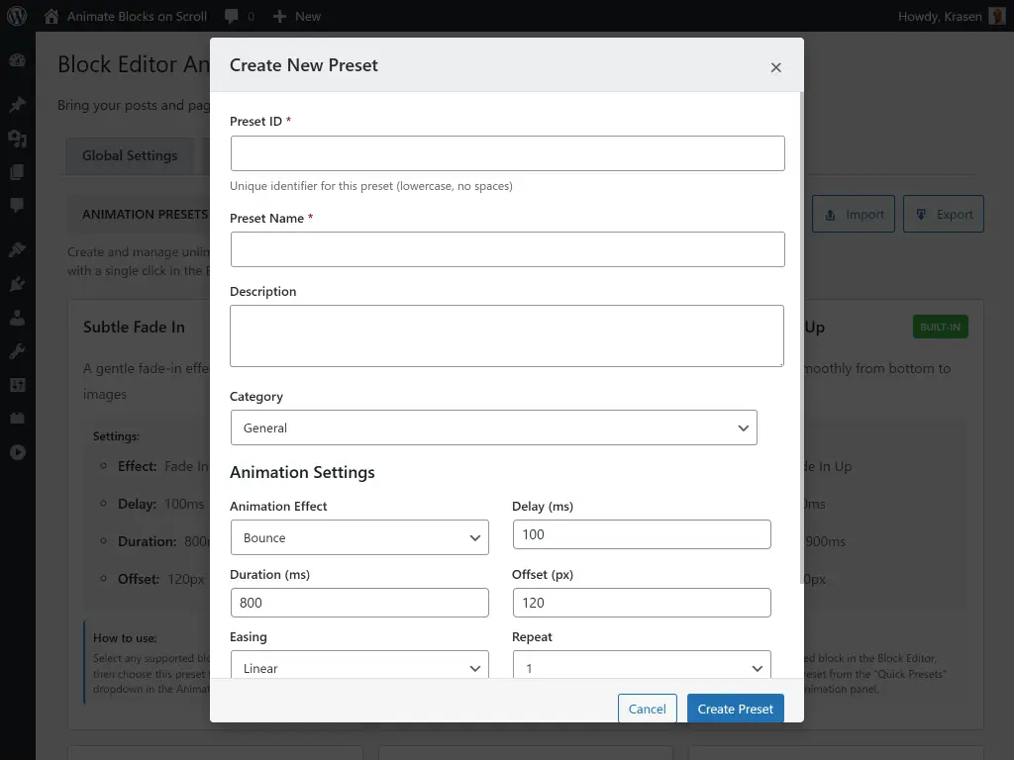Open the Media library sidebar icon
1014x760 pixels.
click(x=17, y=139)
